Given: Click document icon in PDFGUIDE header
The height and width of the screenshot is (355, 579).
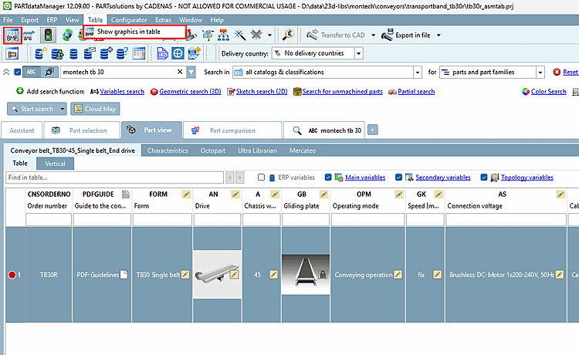Looking at the screenshot, I should coord(126,194).
